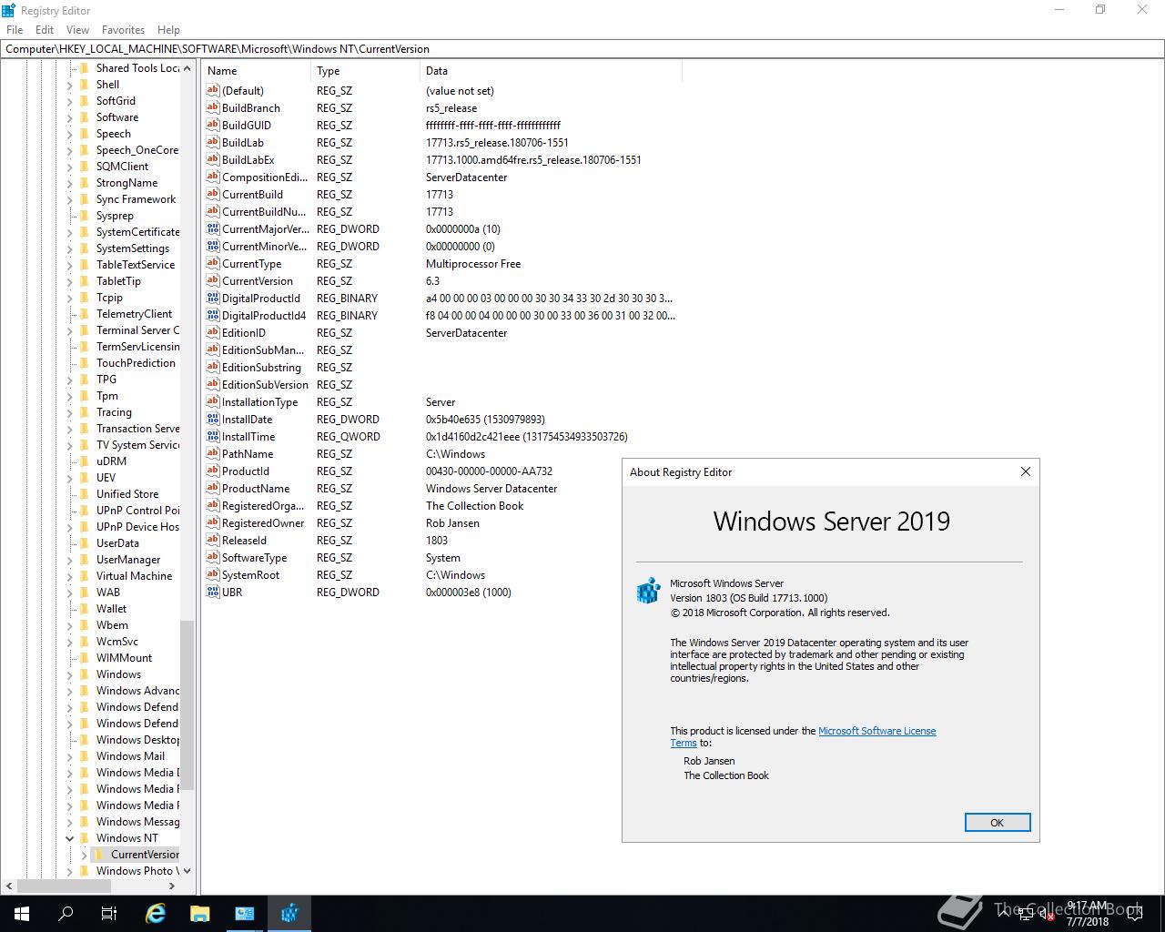1165x932 pixels.
Task: Click Registry Editor icon in About dialog
Action: (x=649, y=590)
